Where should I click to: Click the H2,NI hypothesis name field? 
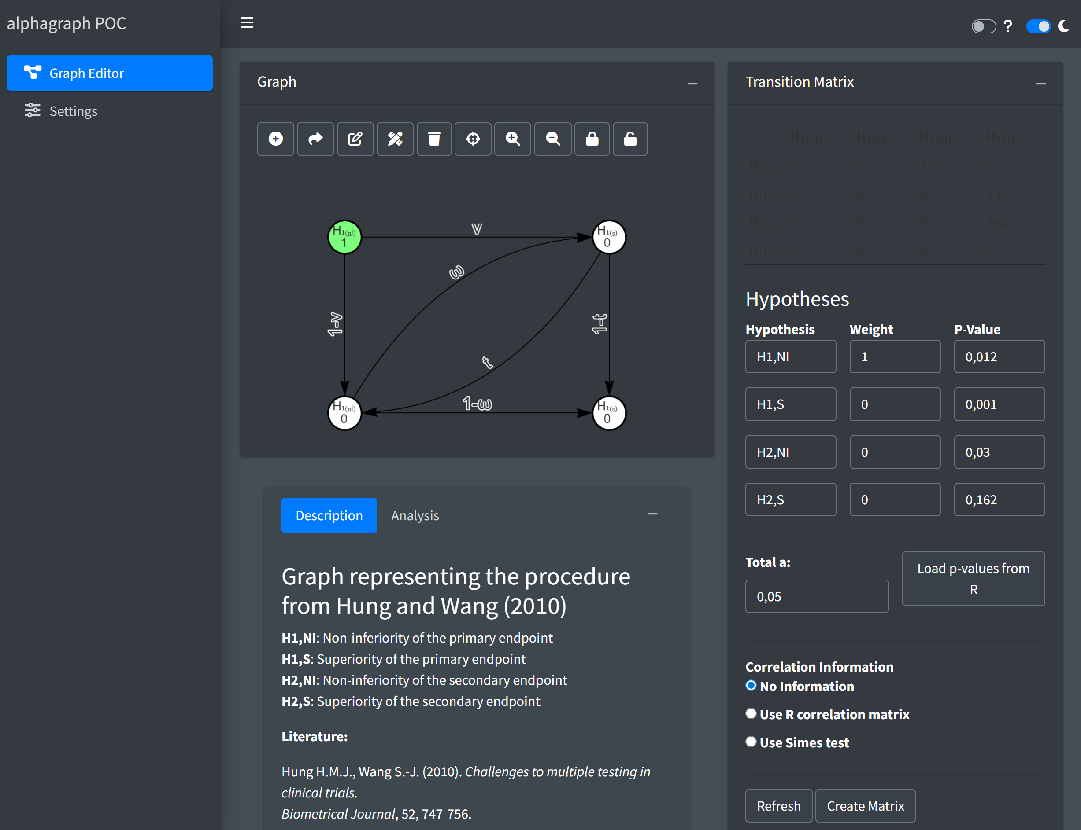(x=791, y=452)
